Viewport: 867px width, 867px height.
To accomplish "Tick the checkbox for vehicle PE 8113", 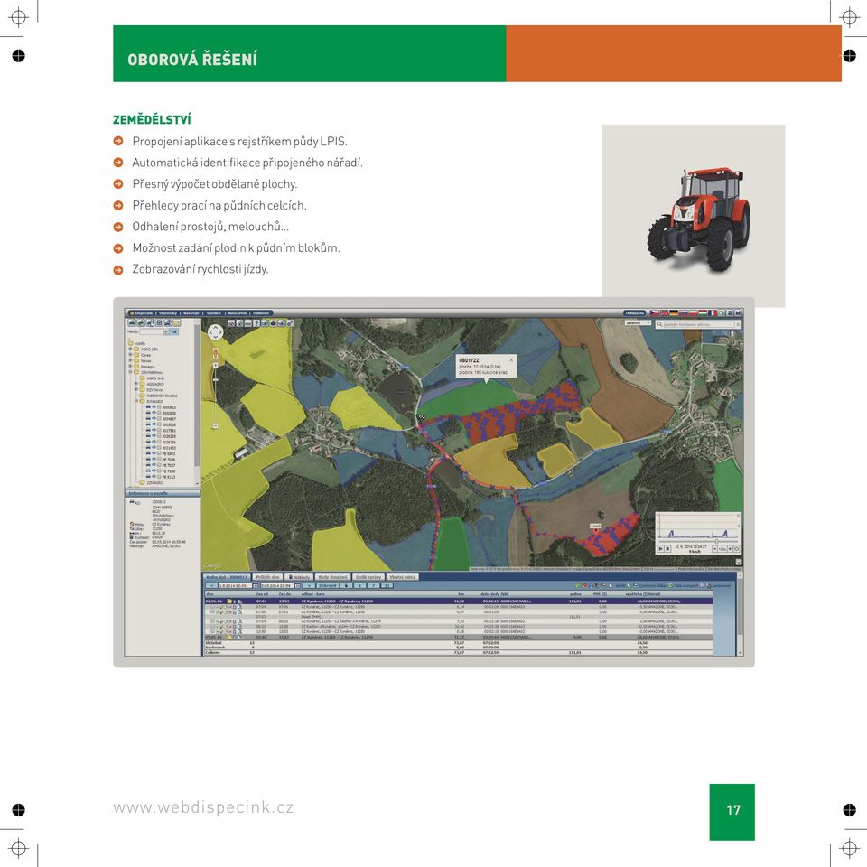I will click(x=159, y=477).
